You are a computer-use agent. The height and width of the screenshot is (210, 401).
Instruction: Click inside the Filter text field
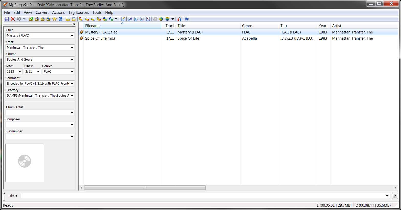tap(203, 196)
